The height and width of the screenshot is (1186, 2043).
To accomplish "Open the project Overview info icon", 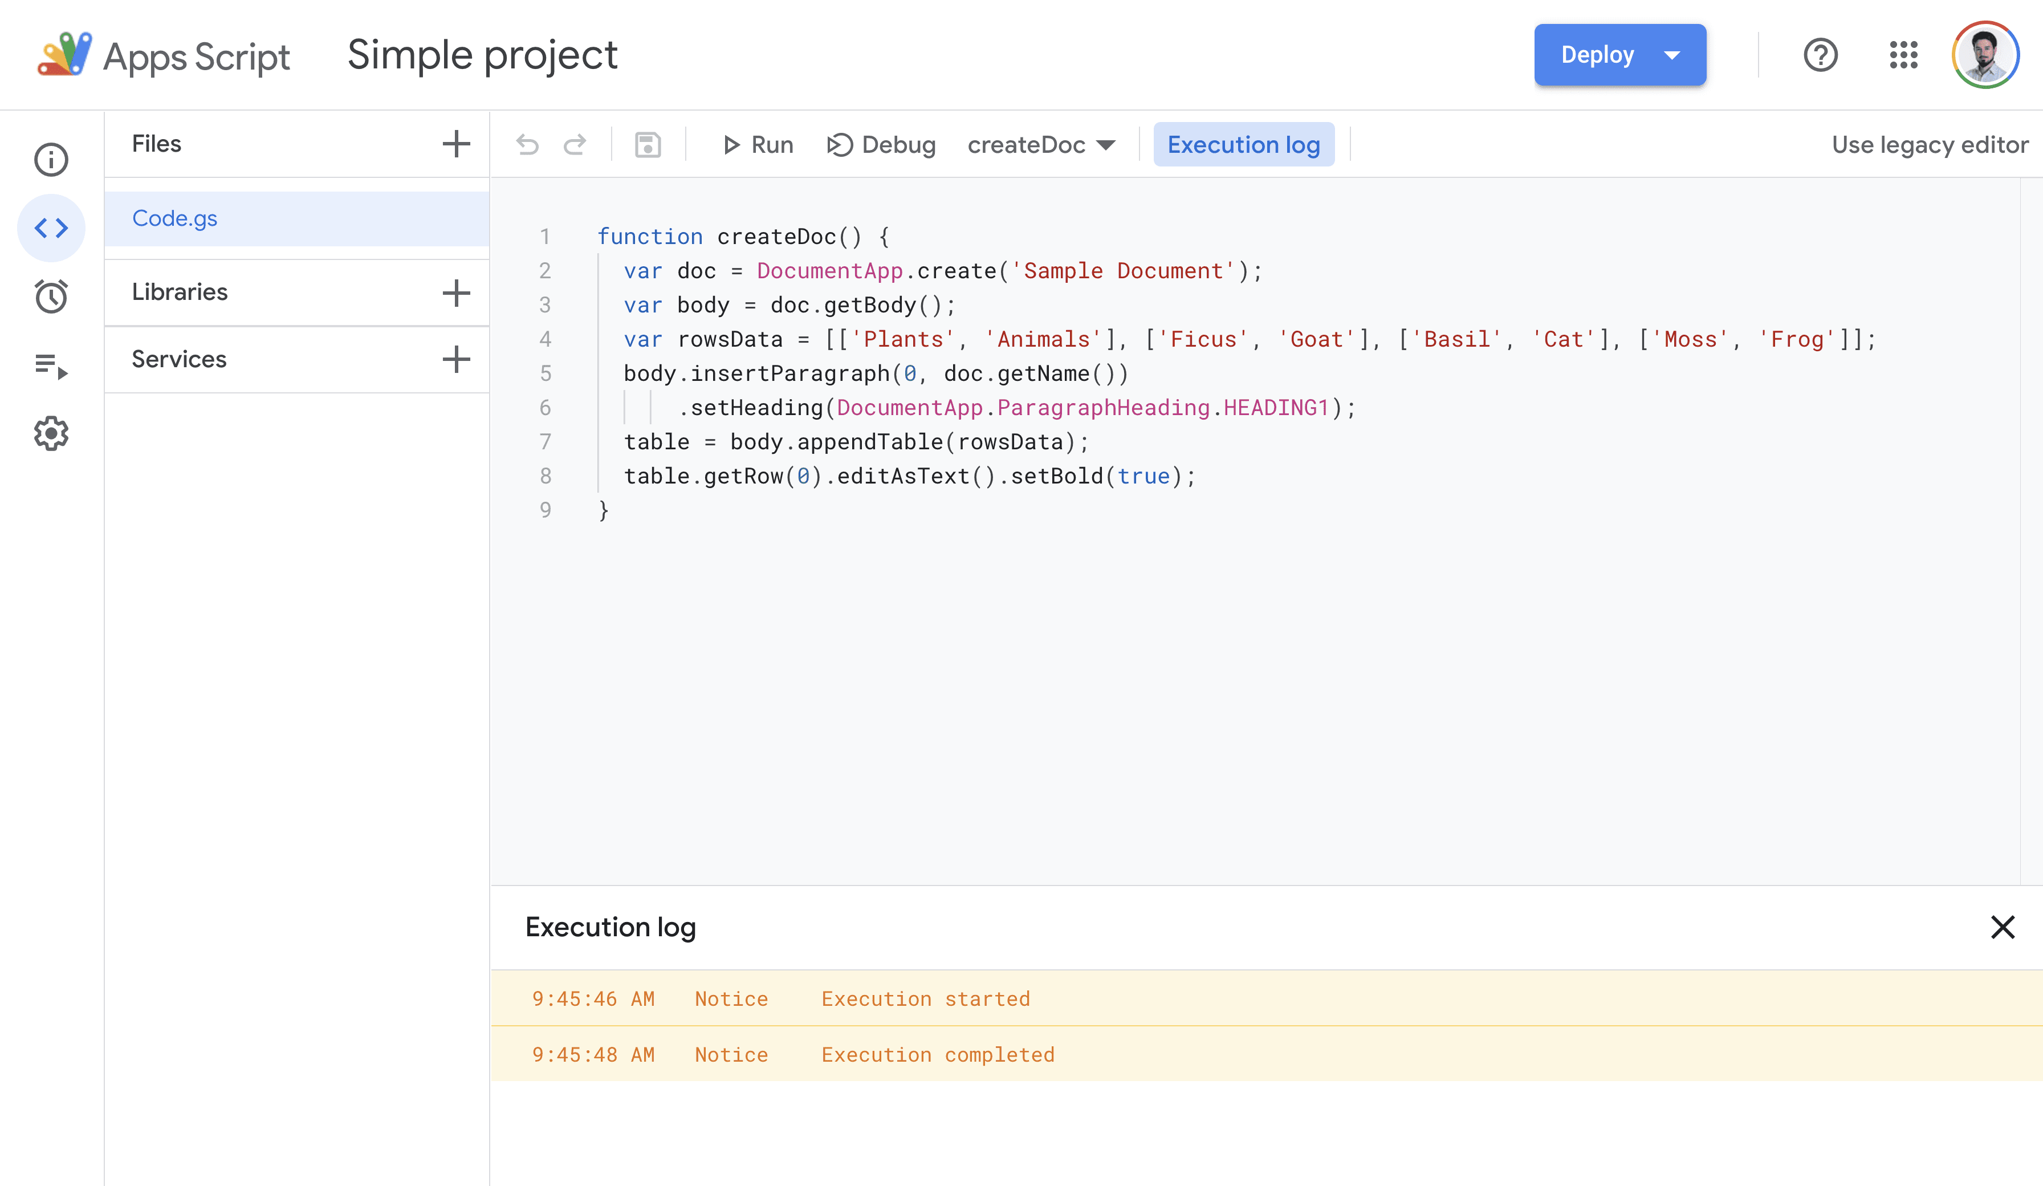I will (x=51, y=160).
